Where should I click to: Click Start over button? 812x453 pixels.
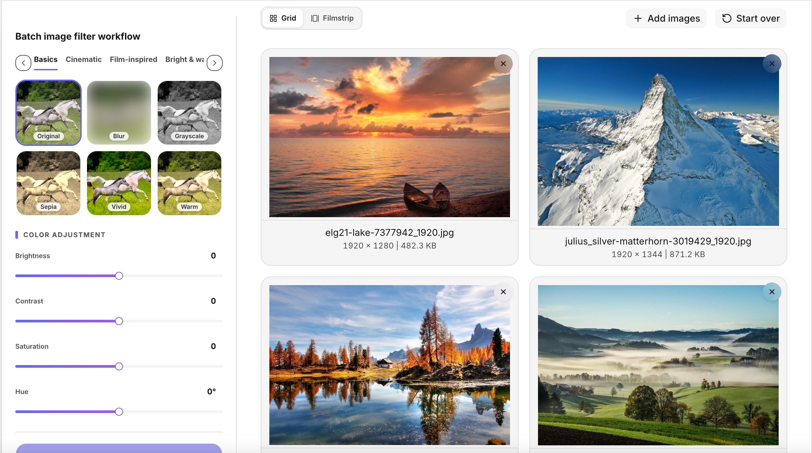coord(751,18)
